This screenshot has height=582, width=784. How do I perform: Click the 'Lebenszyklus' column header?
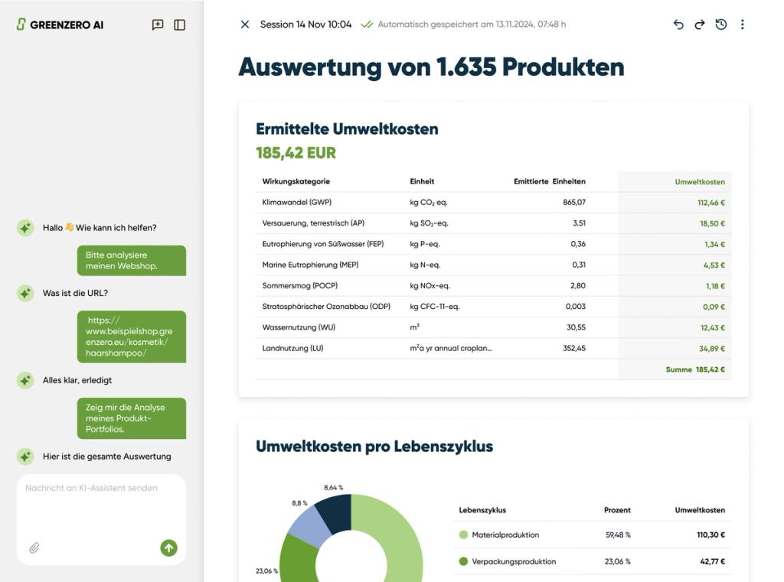click(x=482, y=510)
